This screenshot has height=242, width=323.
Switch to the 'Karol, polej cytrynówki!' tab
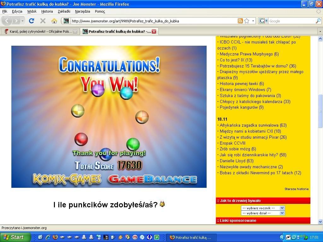point(40,32)
